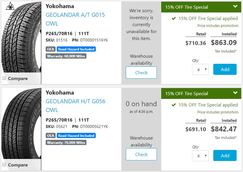The width and height of the screenshot is (243, 172).
Task: Check Compare box for Geolandar H/T G056
Action: (x=4, y=164)
